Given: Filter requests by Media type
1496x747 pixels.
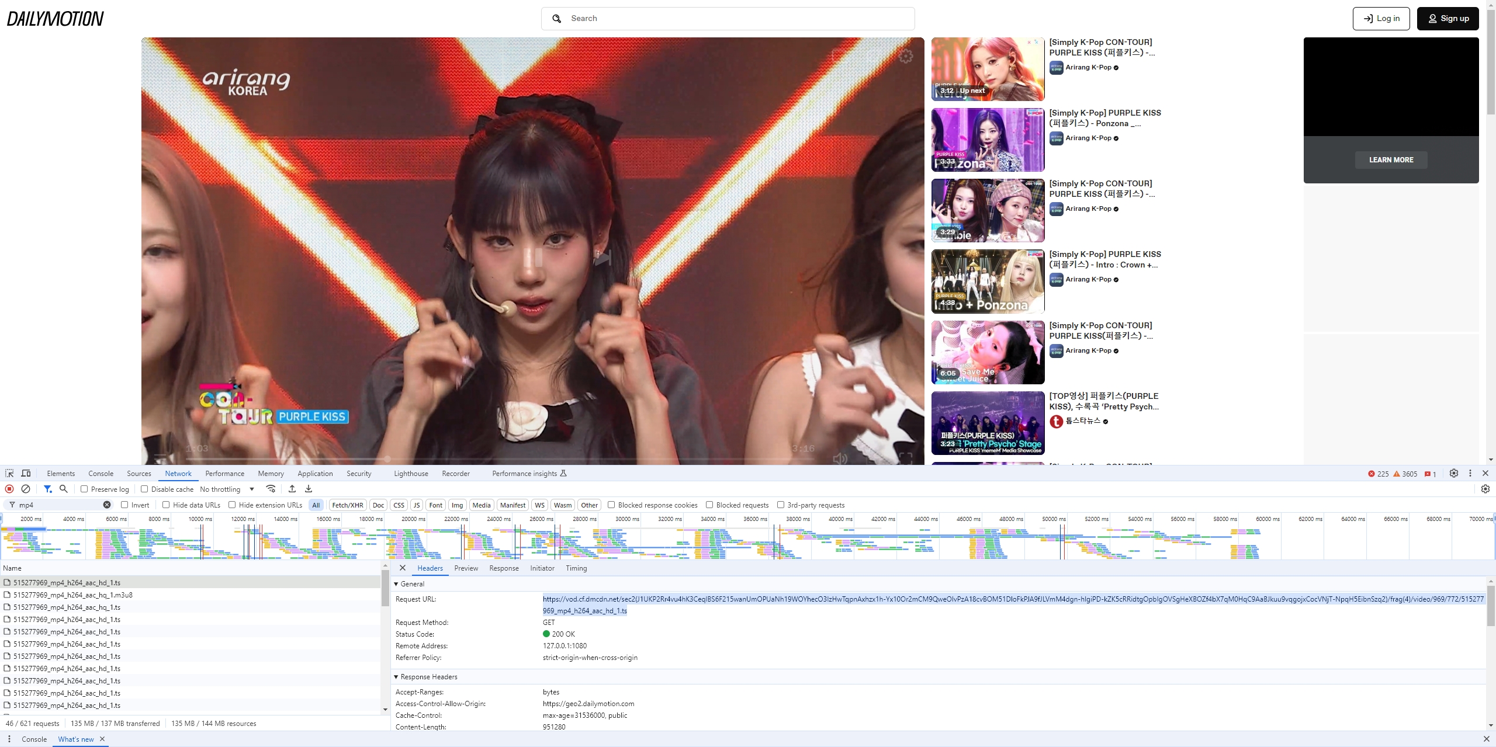Looking at the screenshot, I should coord(482,505).
